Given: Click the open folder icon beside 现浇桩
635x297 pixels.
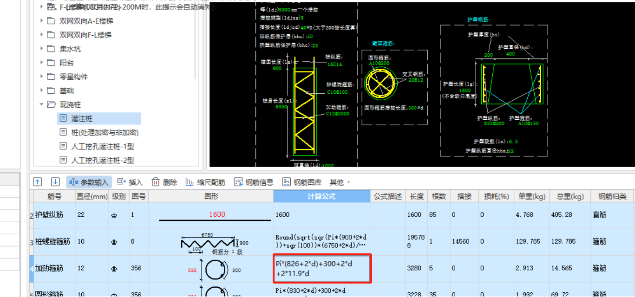Looking at the screenshot, I should (x=52, y=104).
